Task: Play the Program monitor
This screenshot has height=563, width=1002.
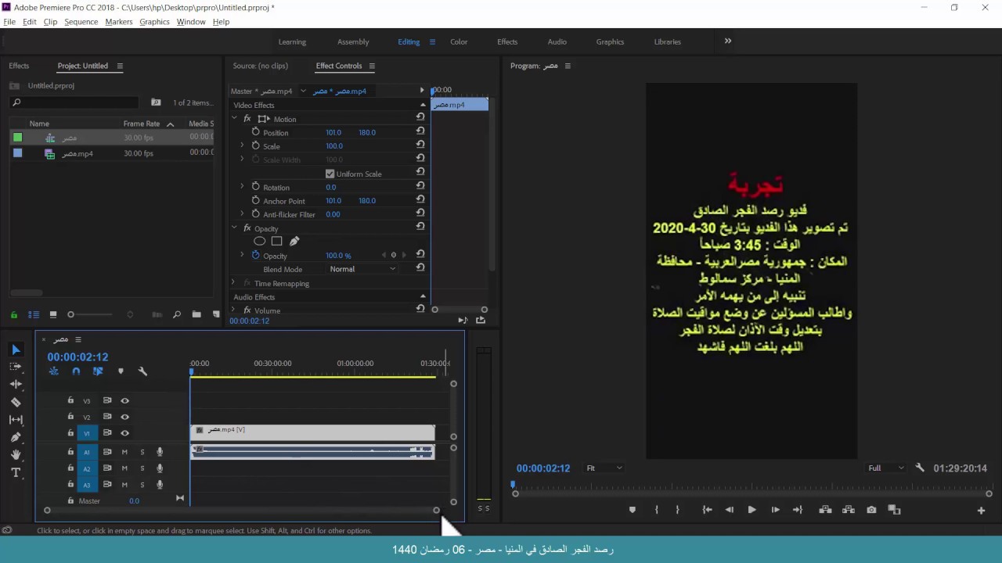Action: point(751,510)
